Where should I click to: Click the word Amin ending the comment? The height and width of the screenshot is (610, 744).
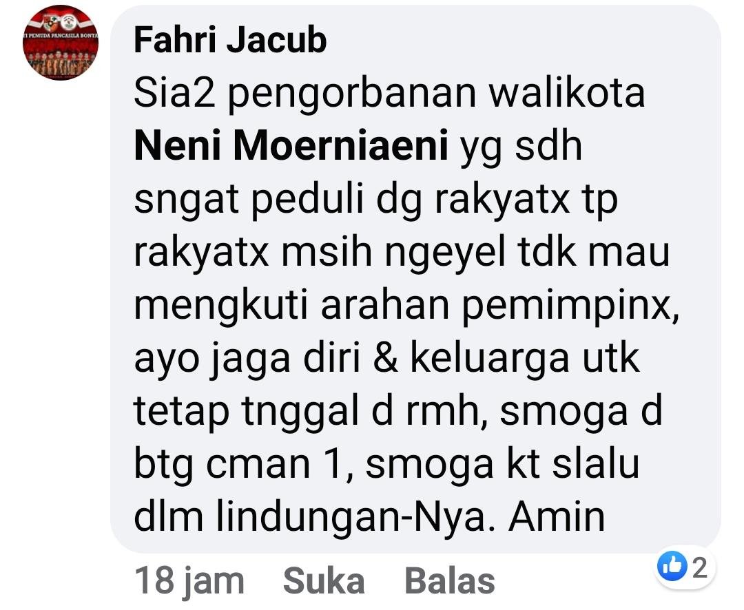pyautogui.click(x=557, y=517)
